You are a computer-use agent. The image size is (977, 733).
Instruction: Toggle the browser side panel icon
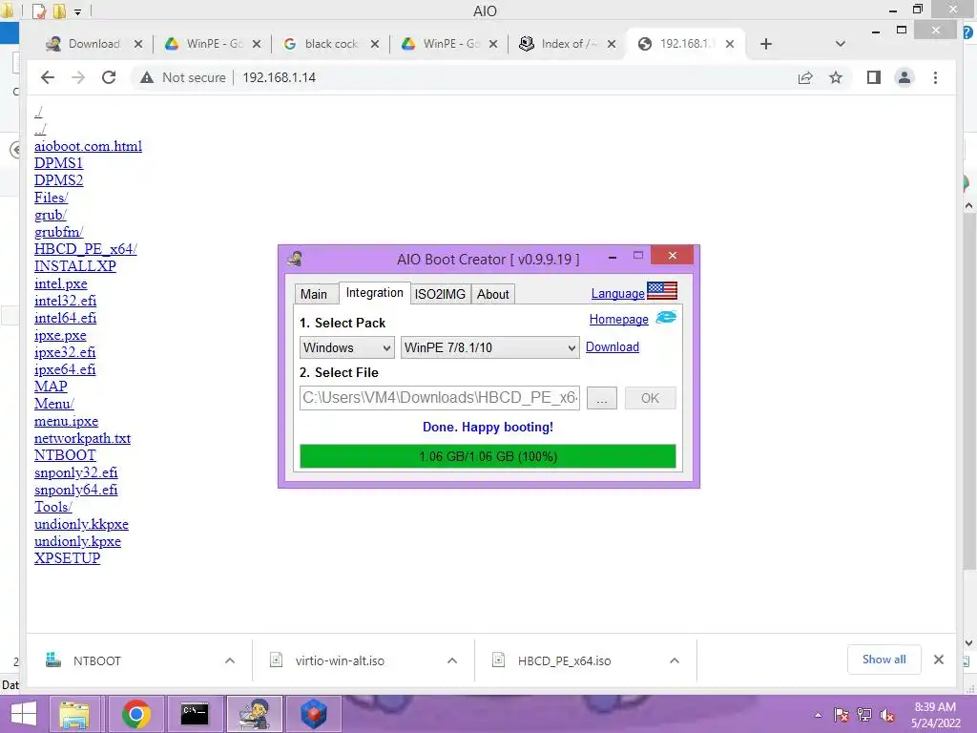pos(874,77)
